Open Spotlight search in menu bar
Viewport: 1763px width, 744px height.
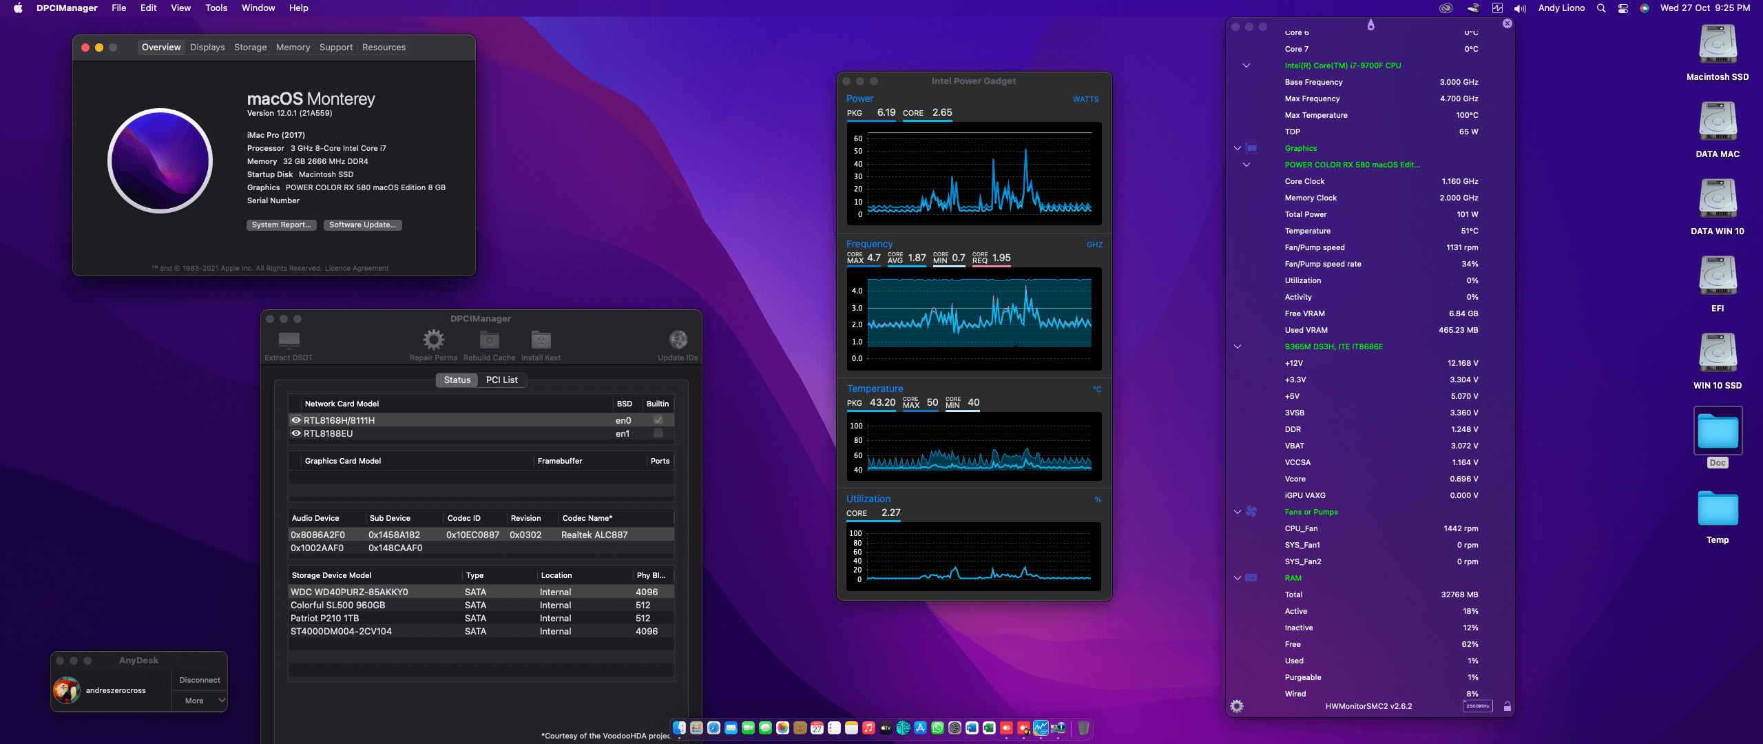[1601, 8]
